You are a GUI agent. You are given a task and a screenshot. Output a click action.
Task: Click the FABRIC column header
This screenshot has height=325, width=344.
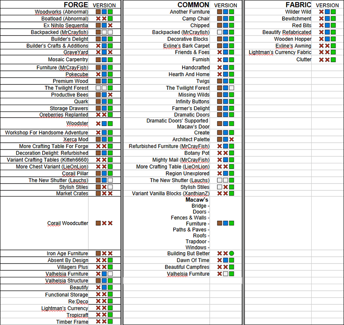[298, 4]
